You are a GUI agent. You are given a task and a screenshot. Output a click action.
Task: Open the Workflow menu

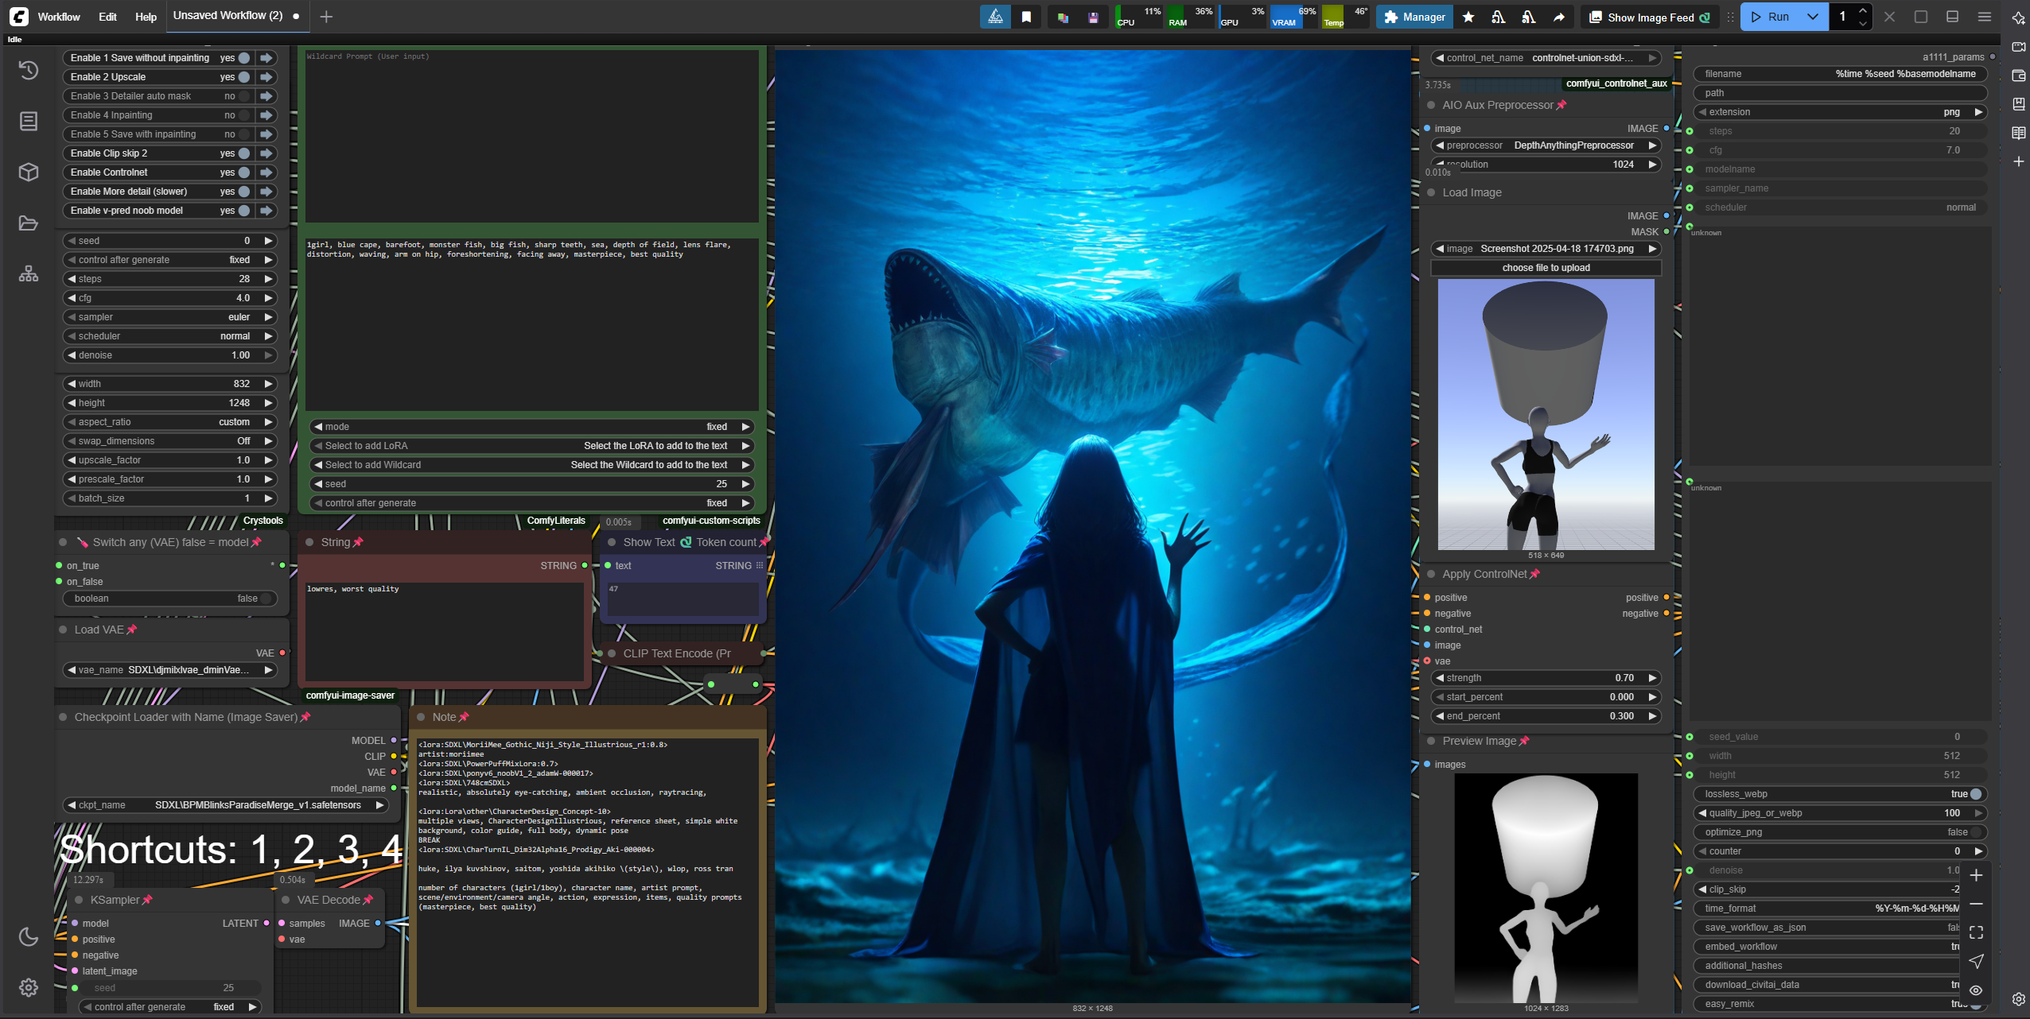point(59,17)
